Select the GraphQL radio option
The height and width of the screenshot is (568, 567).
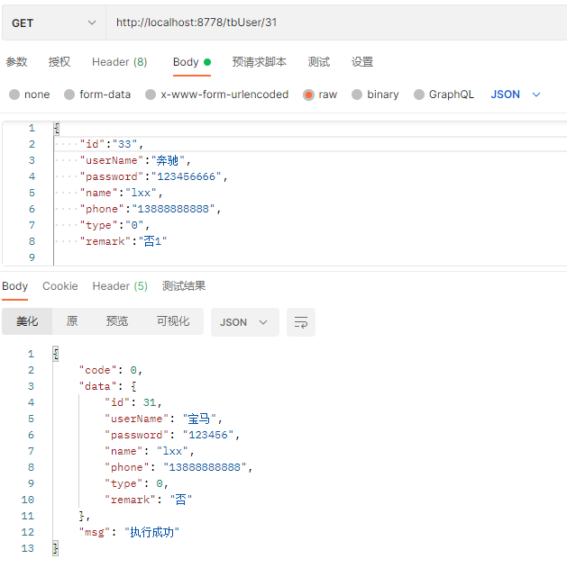coord(419,95)
